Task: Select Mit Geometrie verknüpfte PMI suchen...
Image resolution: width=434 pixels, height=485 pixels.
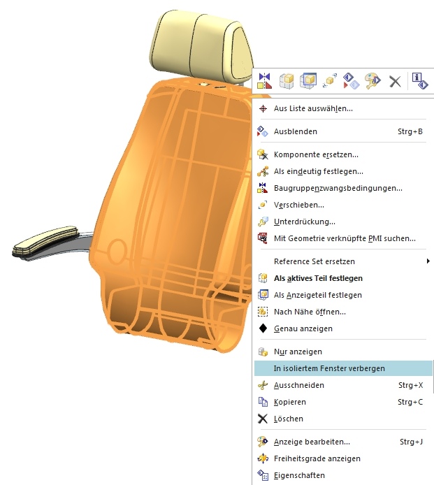Action: tap(345, 238)
